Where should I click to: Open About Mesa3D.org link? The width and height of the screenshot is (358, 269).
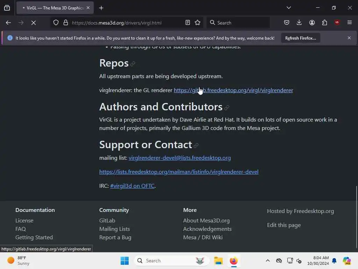206,221
